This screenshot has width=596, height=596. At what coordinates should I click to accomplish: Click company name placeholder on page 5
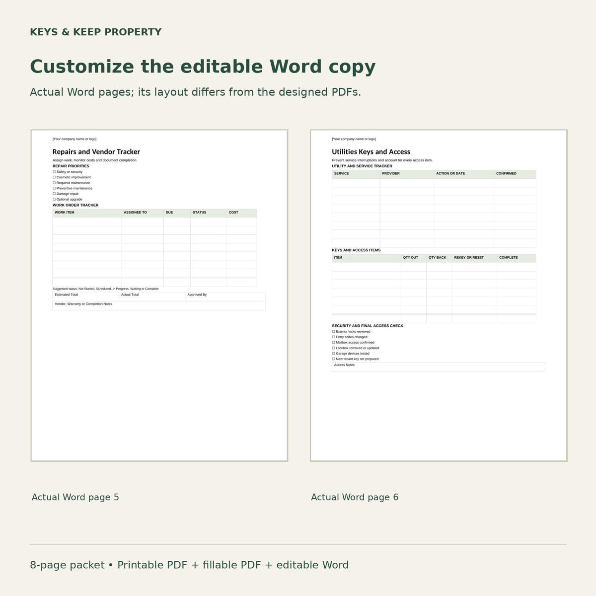pos(74,139)
